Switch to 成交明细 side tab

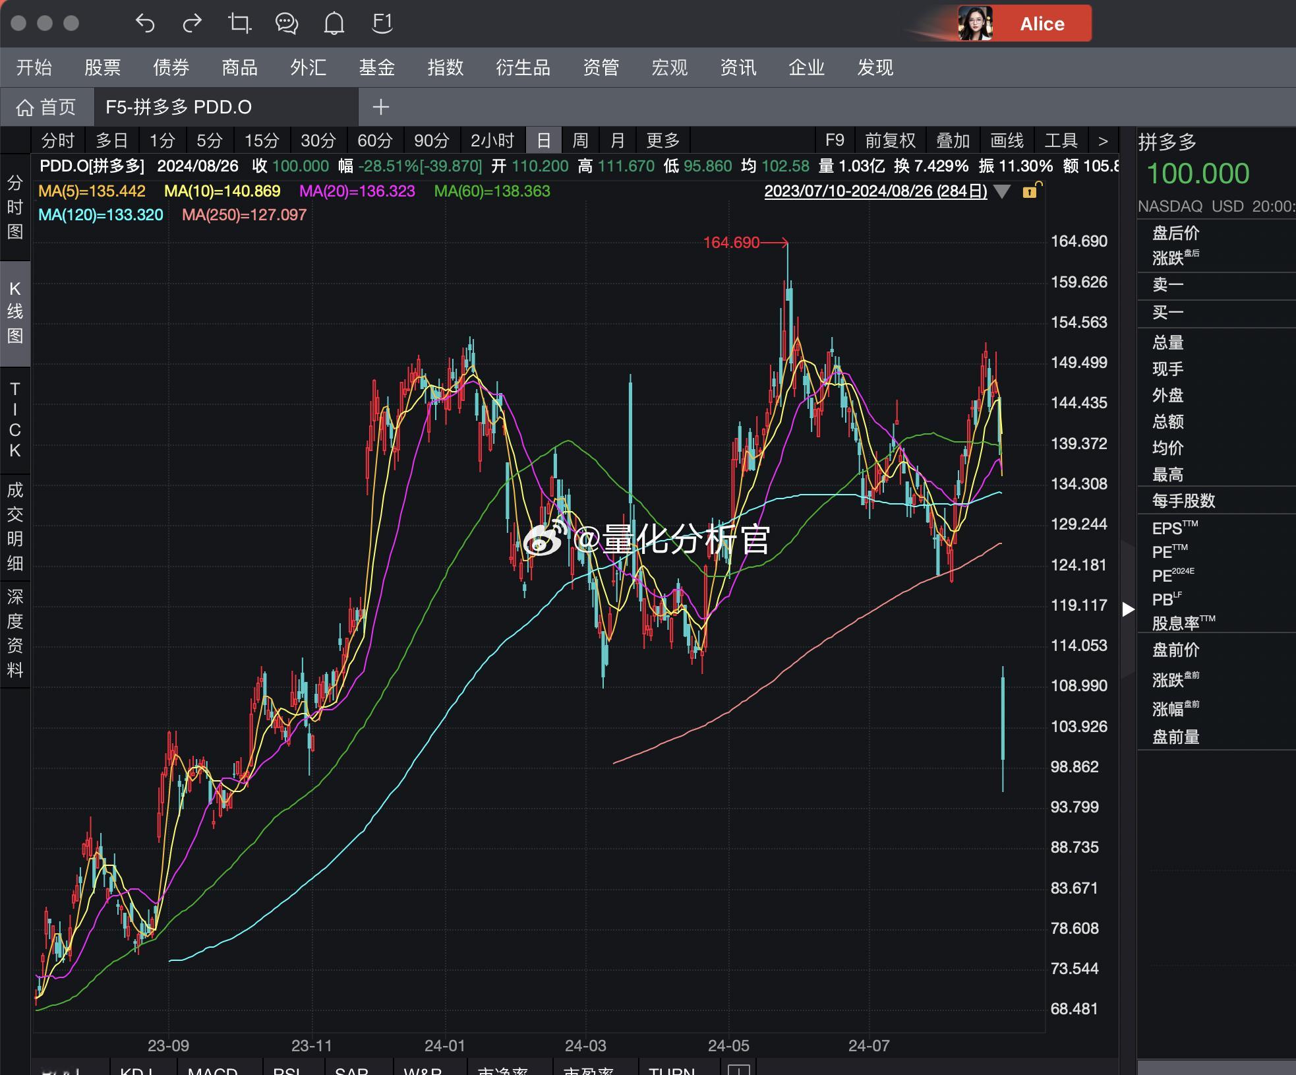pos(15,526)
